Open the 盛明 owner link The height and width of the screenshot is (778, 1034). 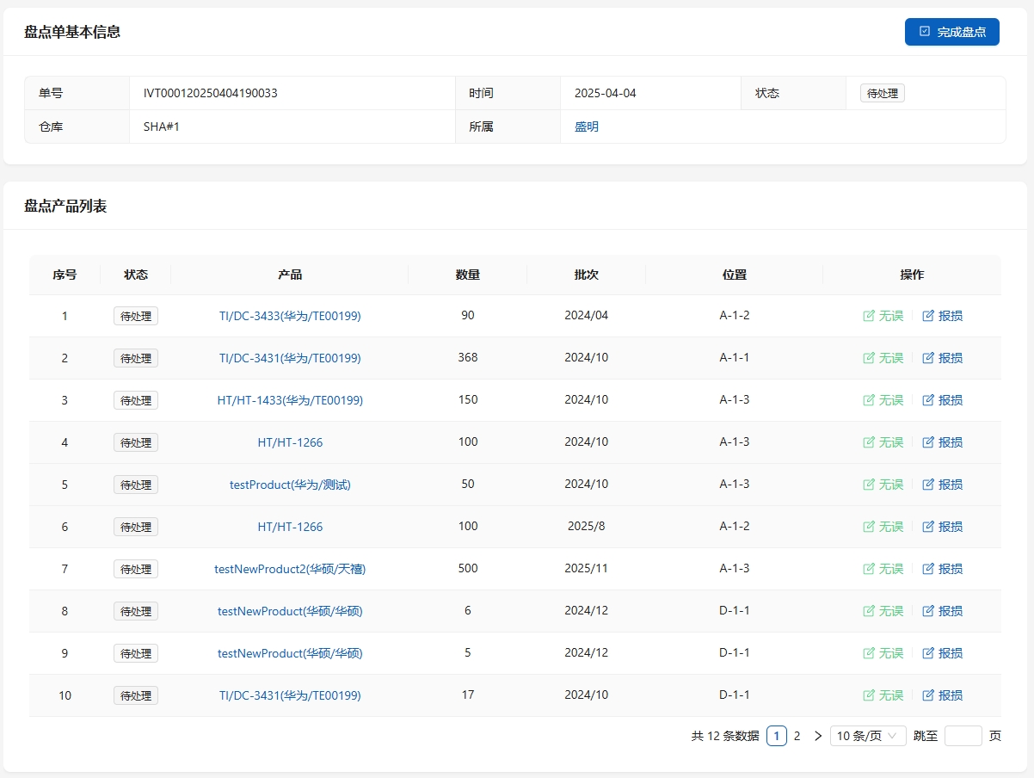point(587,127)
